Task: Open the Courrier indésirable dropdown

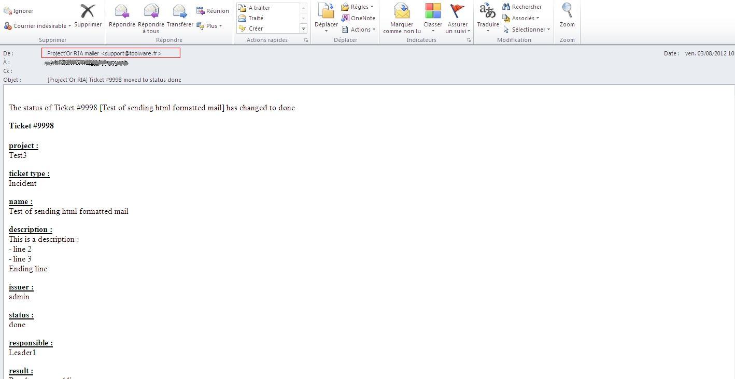Action: coord(37,26)
